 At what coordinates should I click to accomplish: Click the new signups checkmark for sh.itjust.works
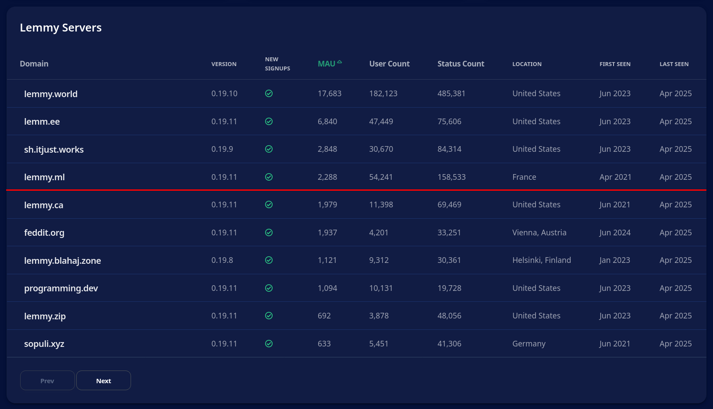point(269,149)
